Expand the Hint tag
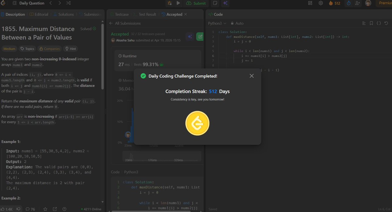Image resolution: width=392 pixels, height=212 pixels. coord(71,49)
